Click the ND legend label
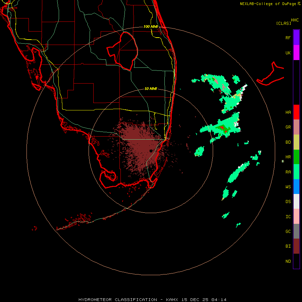302x302 pixels. pyautogui.click(x=288, y=261)
